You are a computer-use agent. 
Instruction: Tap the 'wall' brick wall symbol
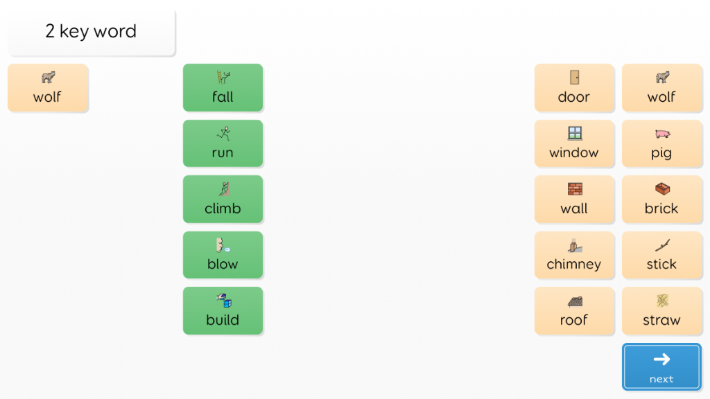(x=574, y=199)
